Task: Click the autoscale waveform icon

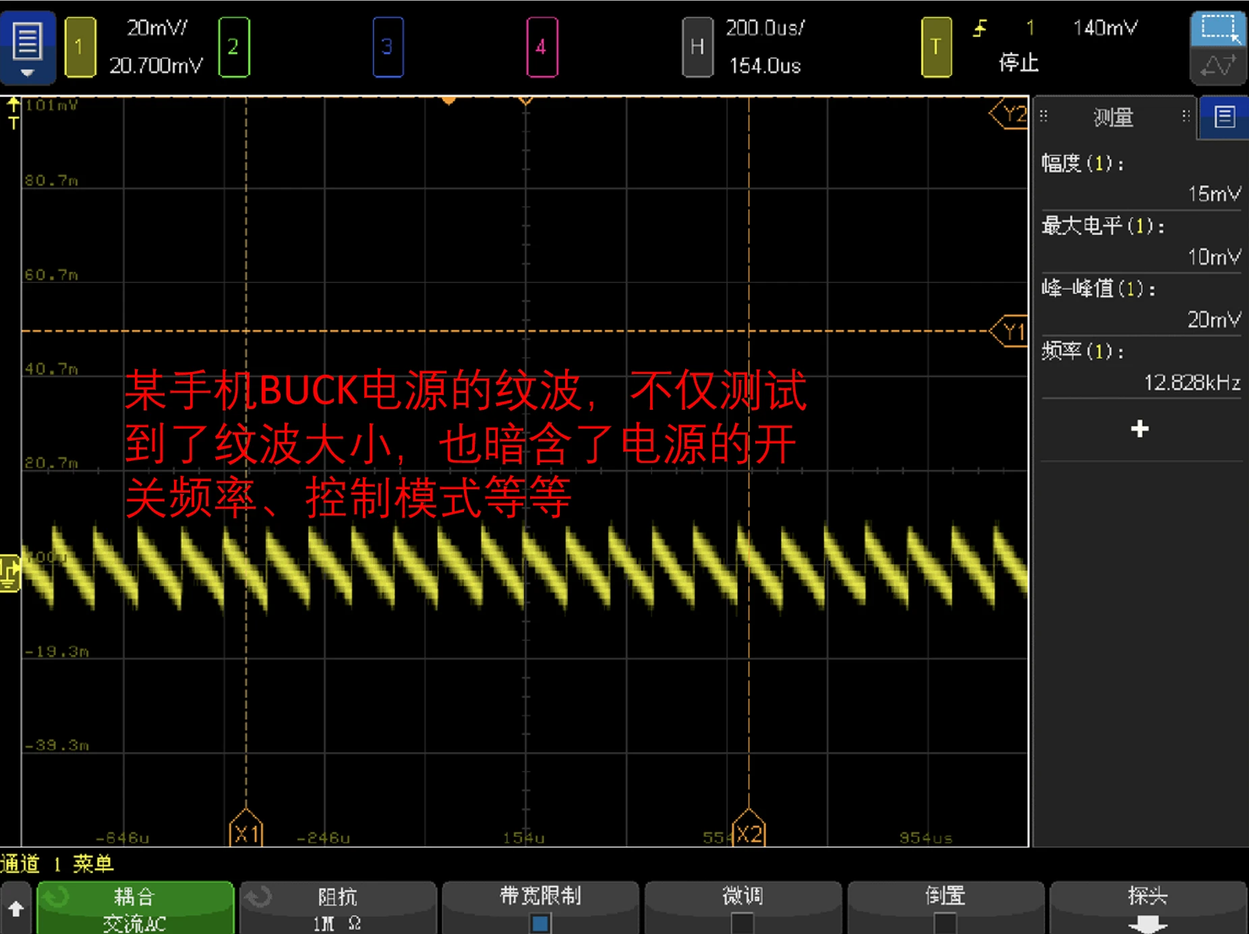Action: (x=1218, y=67)
